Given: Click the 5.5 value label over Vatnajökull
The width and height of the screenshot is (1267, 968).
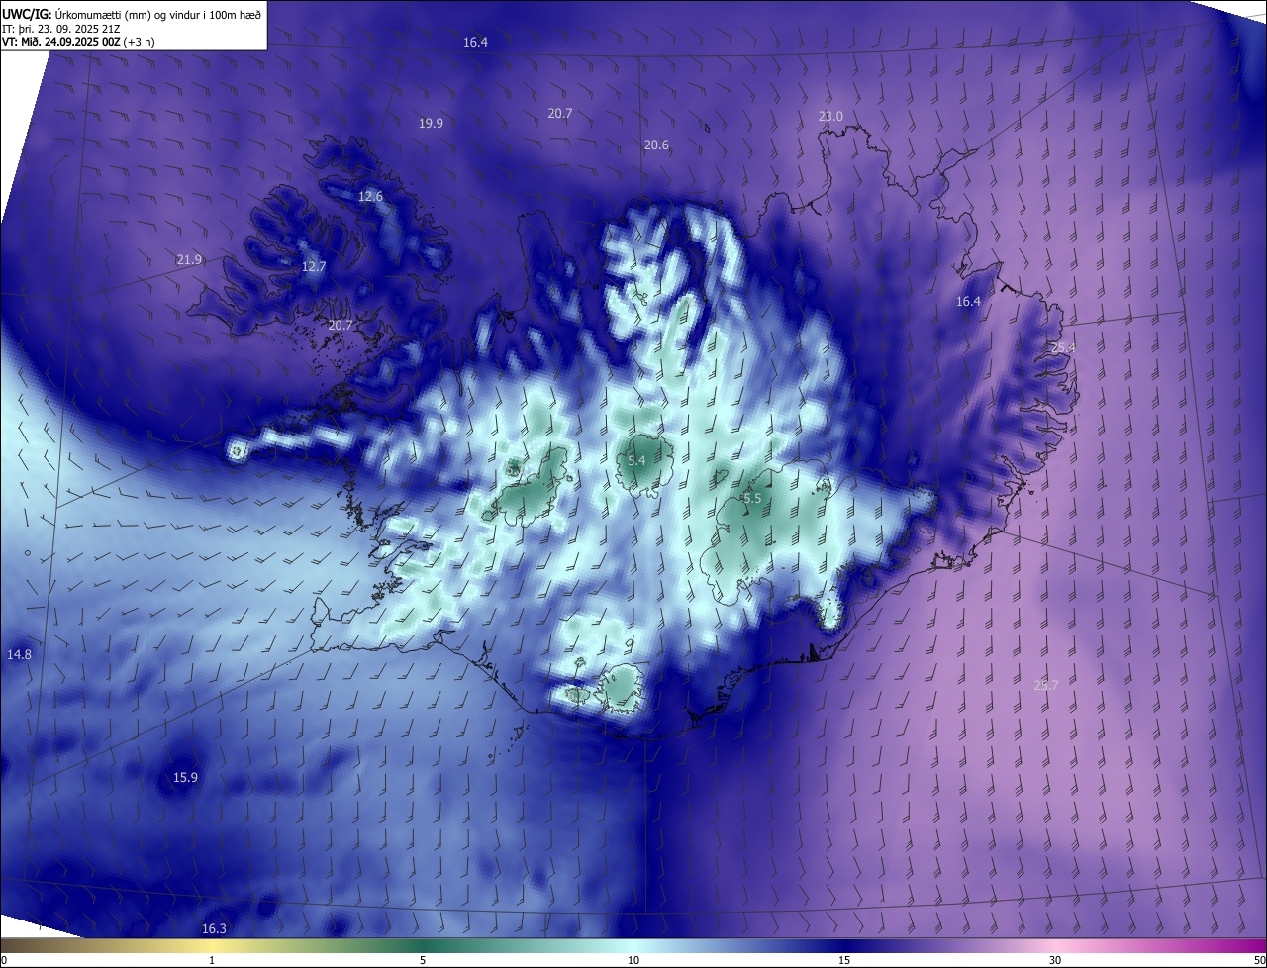Looking at the screenshot, I should tap(752, 499).
